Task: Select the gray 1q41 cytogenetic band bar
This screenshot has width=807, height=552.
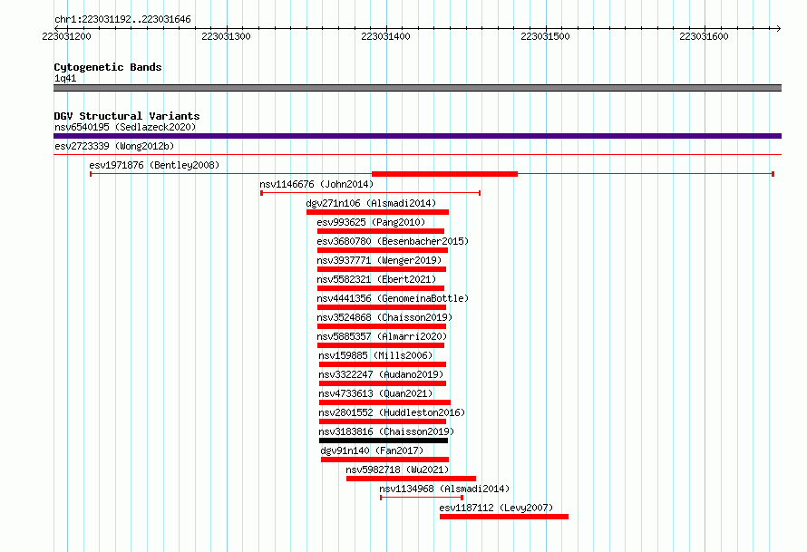Action: coord(417,88)
